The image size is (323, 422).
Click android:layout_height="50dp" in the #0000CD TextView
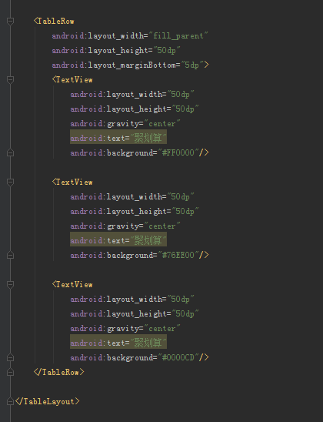pos(135,314)
